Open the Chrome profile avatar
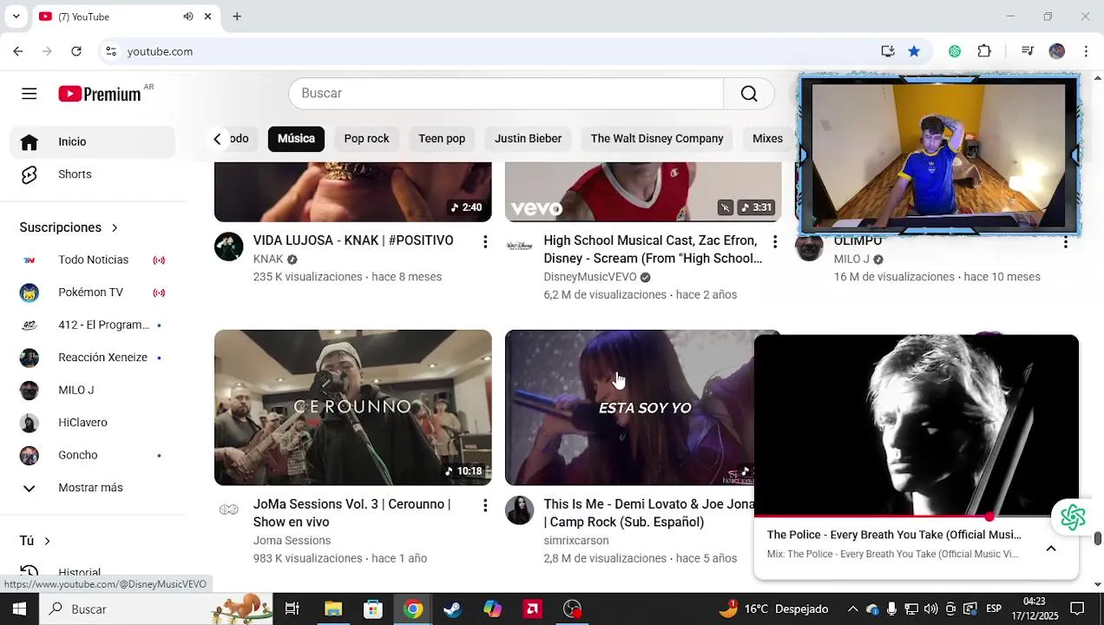Viewport: 1104px width, 625px height. 1056,51
